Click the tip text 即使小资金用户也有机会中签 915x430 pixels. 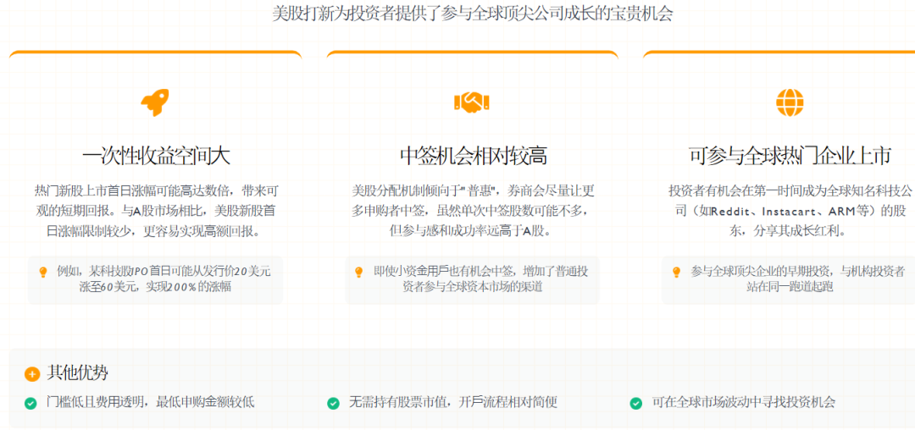tap(481, 279)
